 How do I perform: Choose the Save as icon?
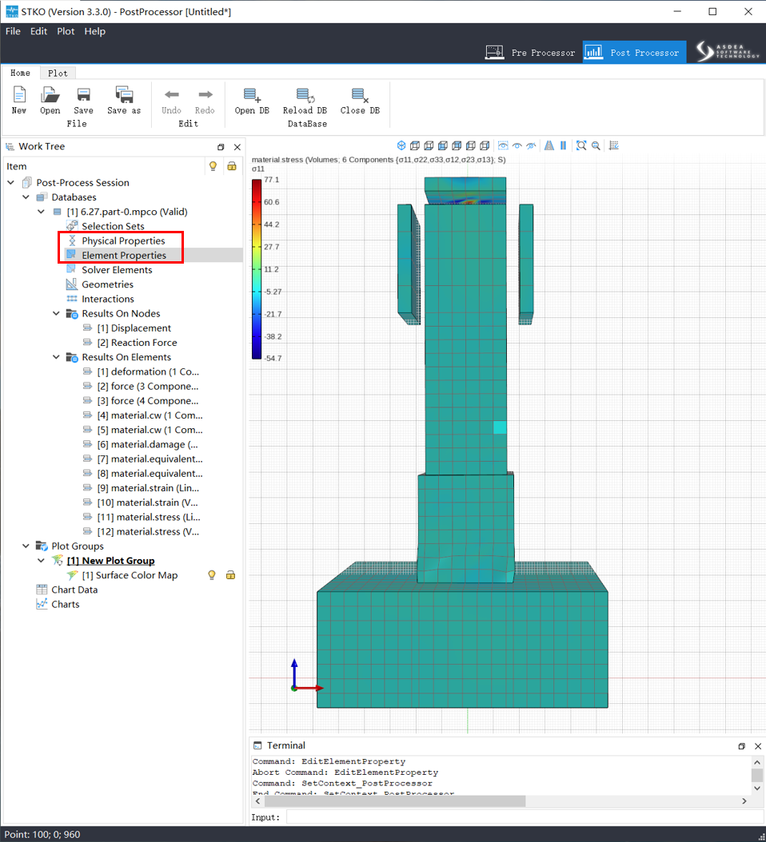point(124,95)
